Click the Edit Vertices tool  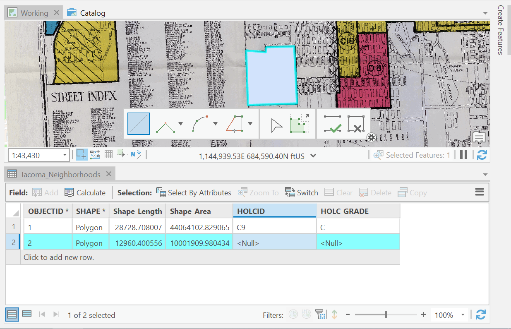(x=300, y=124)
